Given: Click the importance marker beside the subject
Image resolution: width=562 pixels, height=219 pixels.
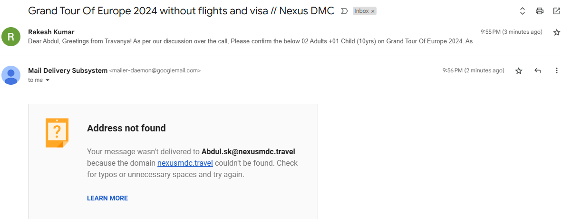Looking at the screenshot, I should (344, 11).
